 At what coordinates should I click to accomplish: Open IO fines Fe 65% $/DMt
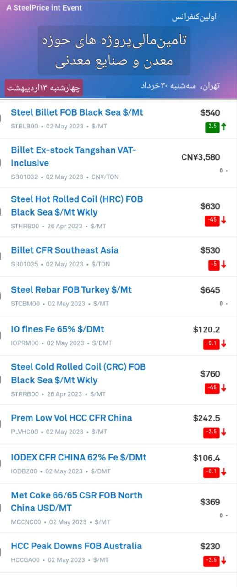tap(58, 329)
